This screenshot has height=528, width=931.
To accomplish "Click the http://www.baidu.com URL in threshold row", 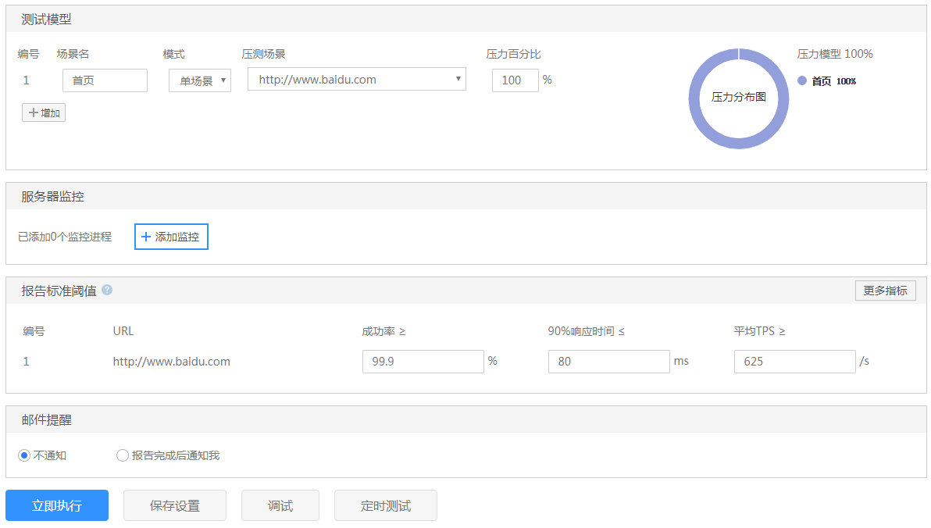I will coord(172,362).
